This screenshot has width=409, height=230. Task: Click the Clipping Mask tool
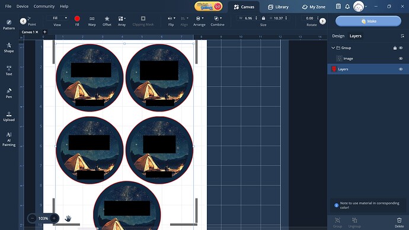click(143, 21)
